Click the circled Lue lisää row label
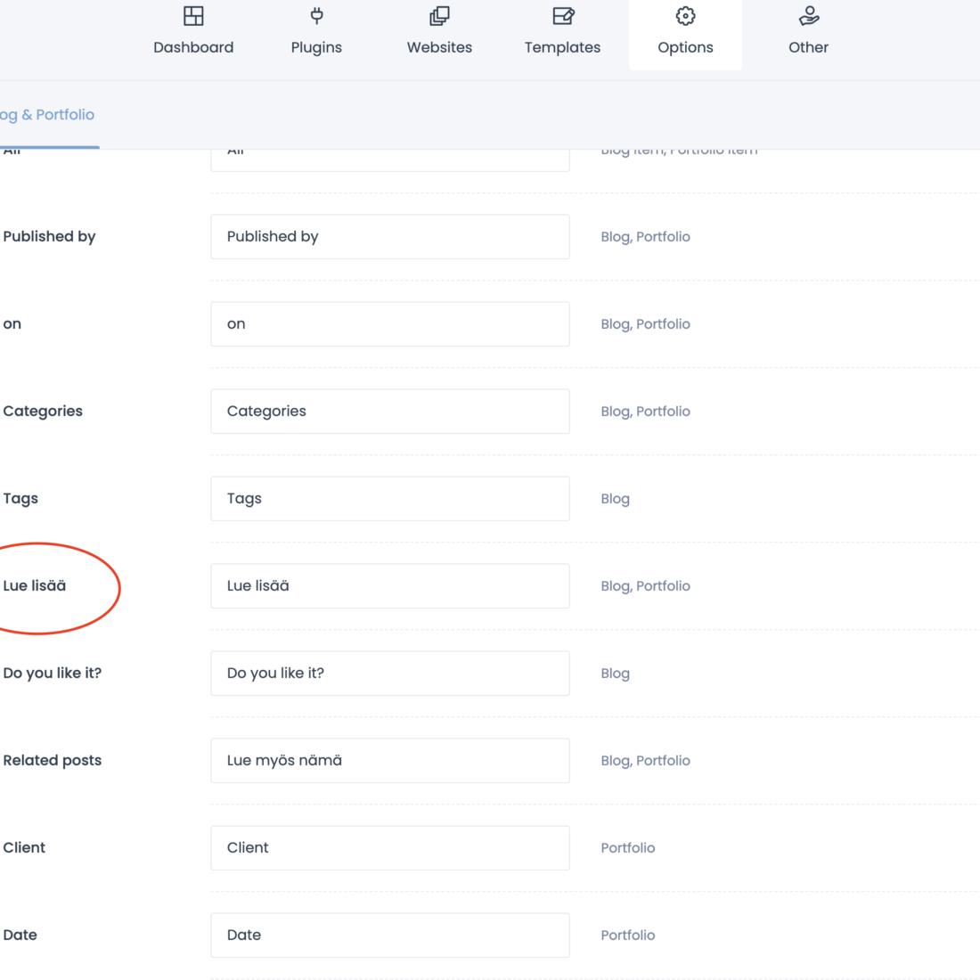 coord(35,586)
